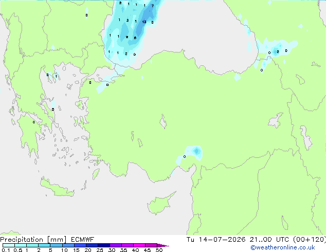Click the 45–50 mm legend color swatch
This screenshot has width=326, height=252.
point(151,245)
